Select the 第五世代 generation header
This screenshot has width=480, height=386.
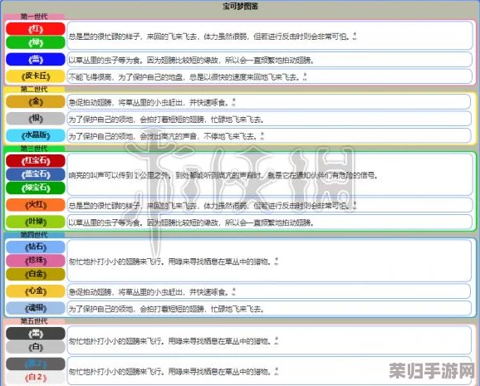34,321
